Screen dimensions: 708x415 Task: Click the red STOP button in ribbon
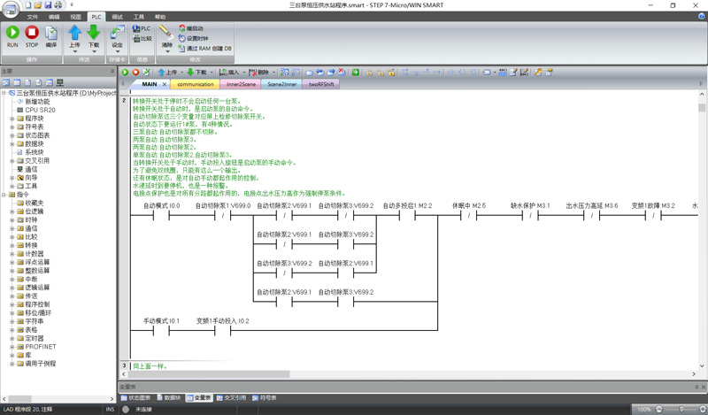coord(32,36)
